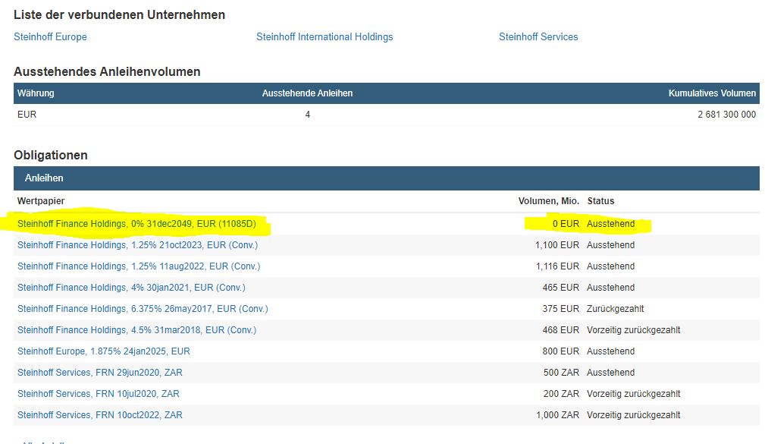Image resolution: width=765 pixels, height=444 pixels.
Task: Select the 4.5% 31mar2018 bond
Action: point(136,330)
